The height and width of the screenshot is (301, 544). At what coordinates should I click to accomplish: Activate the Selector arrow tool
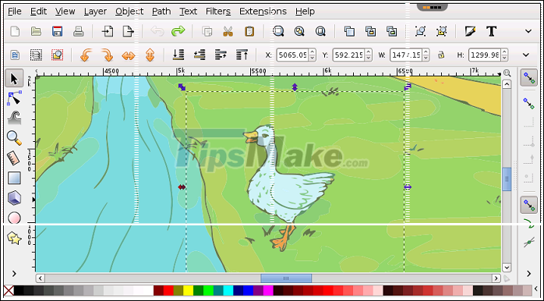(x=14, y=79)
